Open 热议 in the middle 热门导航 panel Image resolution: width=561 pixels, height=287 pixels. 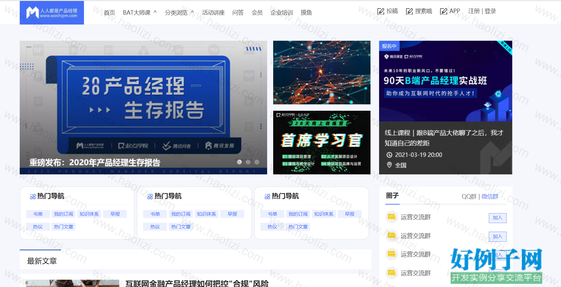155,227
